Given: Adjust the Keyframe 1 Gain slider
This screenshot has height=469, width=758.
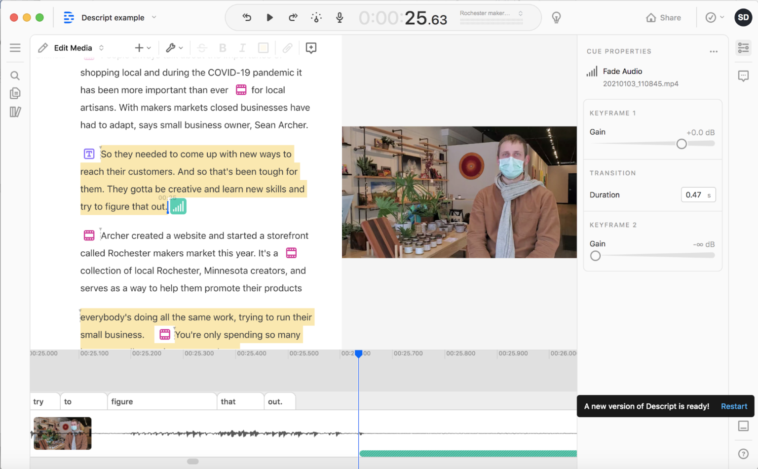Looking at the screenshot, I should click(x=681, y=144).
